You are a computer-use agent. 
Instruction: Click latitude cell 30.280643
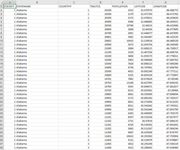pyautogui.click(x=143, y=148)
